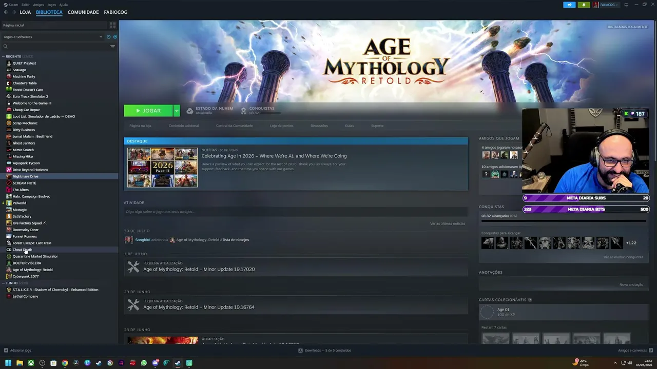Open advanced filter options icon

[112, 47]
